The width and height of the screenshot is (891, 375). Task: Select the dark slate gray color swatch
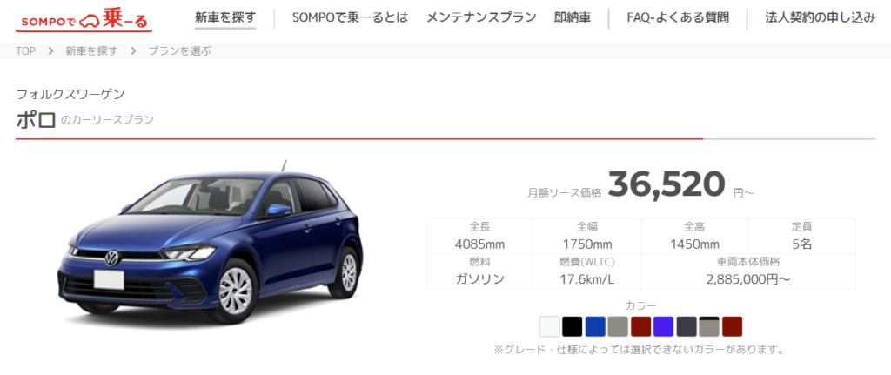687,326
